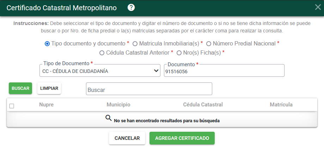Screen dimensions: 324x149
Task: Expand dropdown via its chevron arrow
Action: point(157,71)
